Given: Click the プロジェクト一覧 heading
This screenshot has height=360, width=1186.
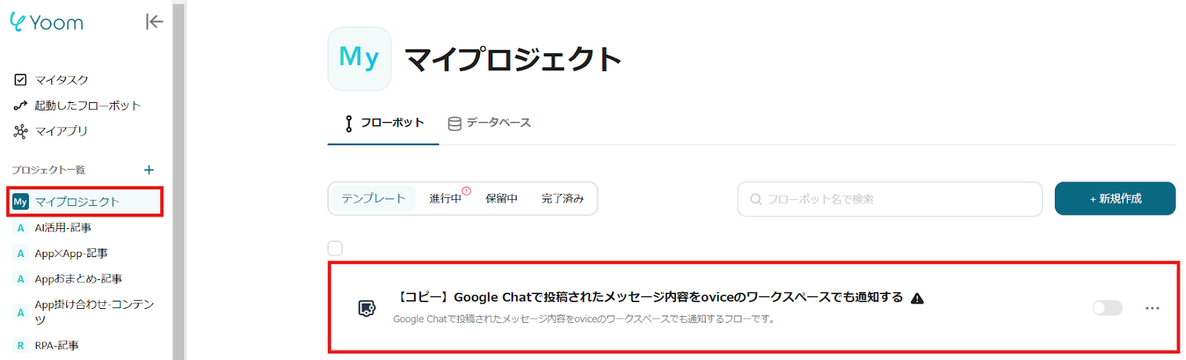Looking at the screenshot, I should (48, 170).
